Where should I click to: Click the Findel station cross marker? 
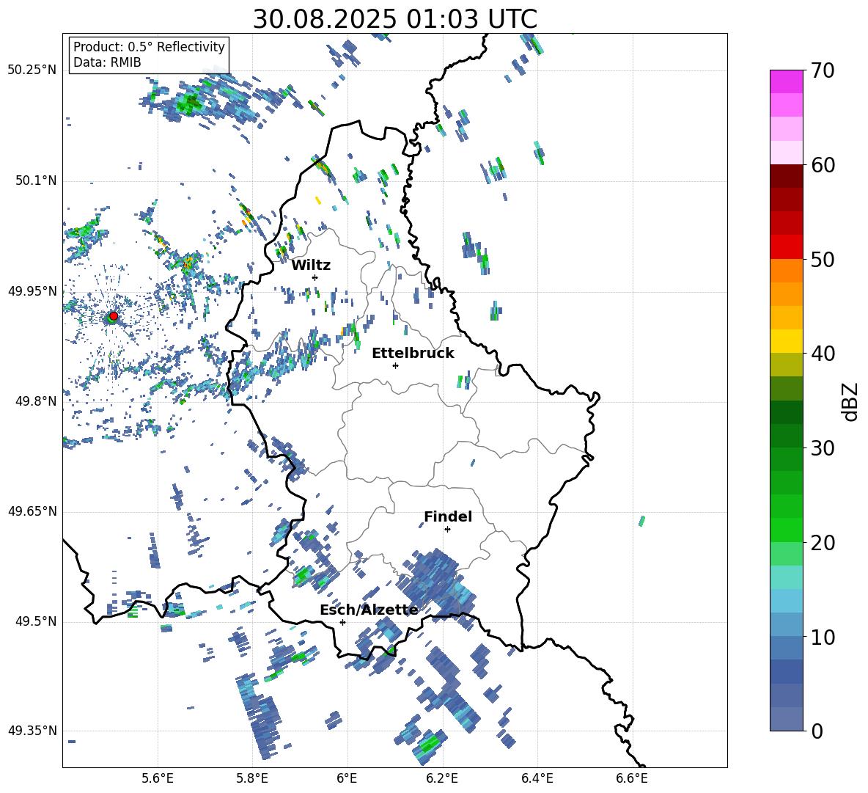[x=447, y=530]
